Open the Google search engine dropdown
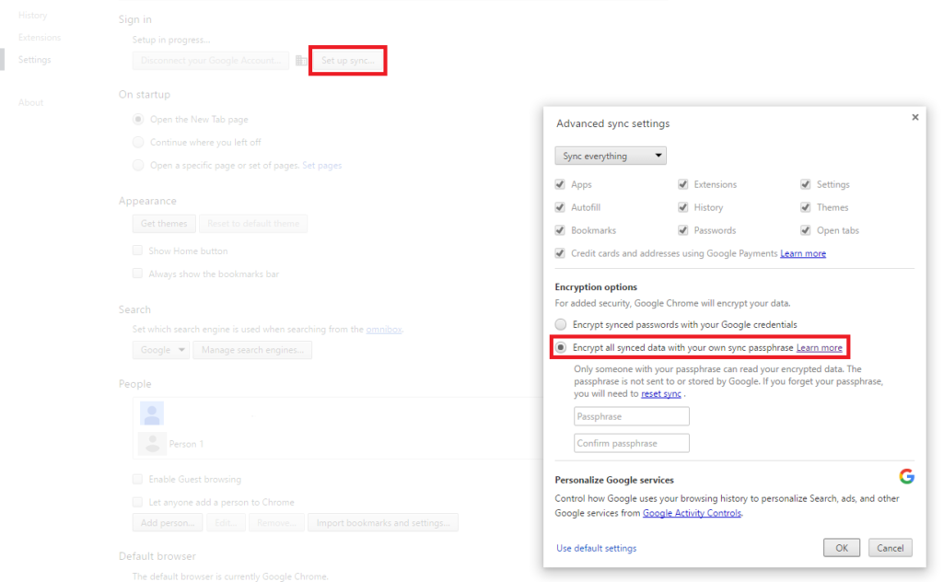The image size is (943, 582). point(161,350)
